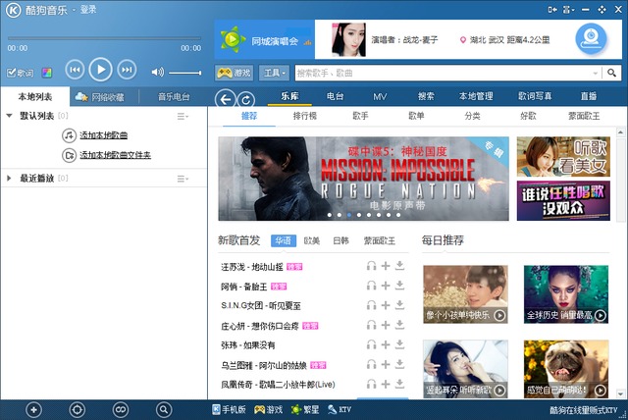Filter new songs by 蒙面歌王
The width and height of the screenshot is (628, 420).
(379, 240)
